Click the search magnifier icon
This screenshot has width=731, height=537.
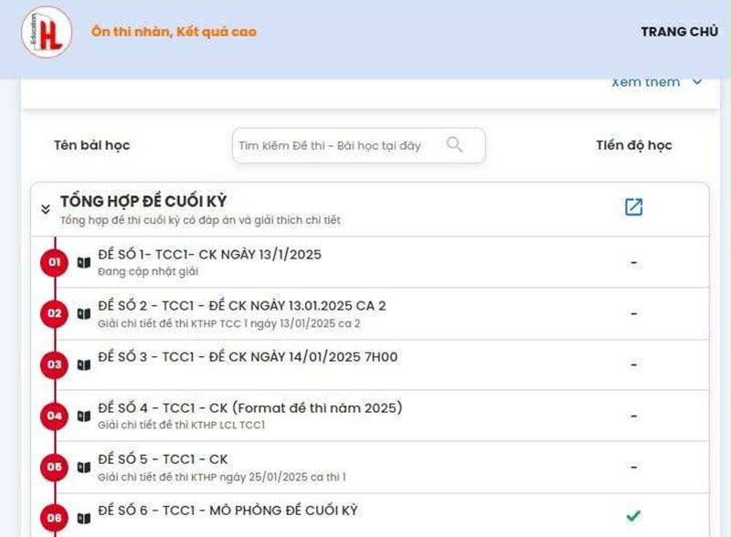click(x=454, y=144)
